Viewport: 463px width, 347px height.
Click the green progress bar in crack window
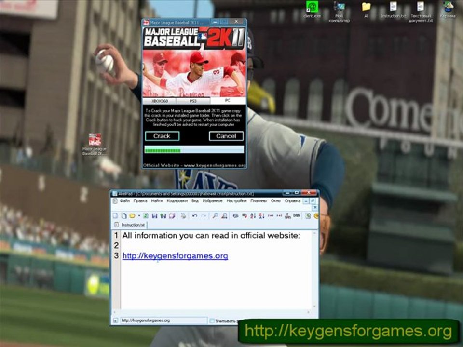(x=194, y=150)
